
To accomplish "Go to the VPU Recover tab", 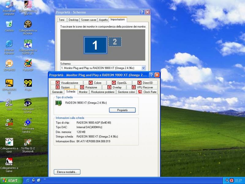I will [x=142, y=87].
